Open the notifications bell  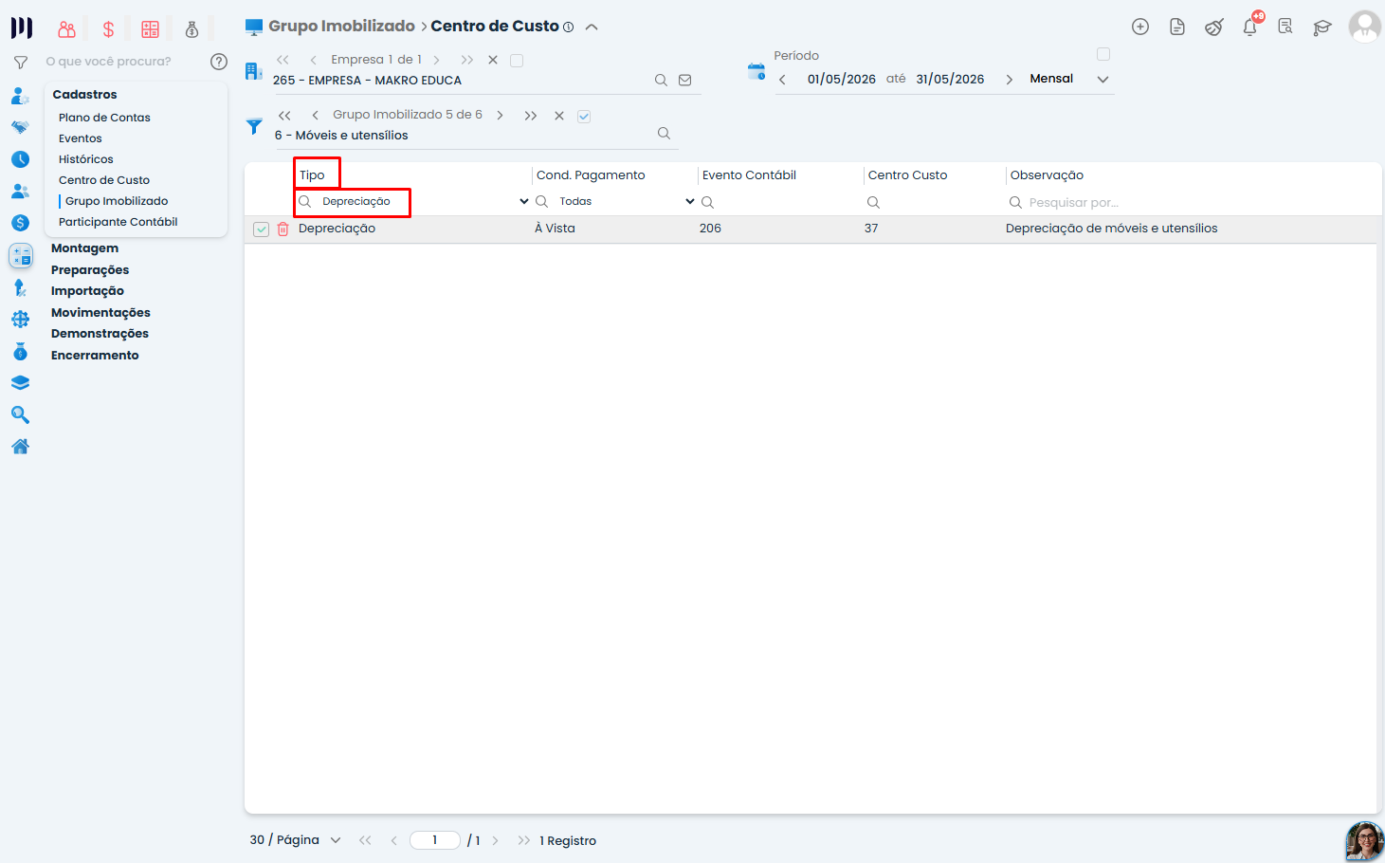1250,27
